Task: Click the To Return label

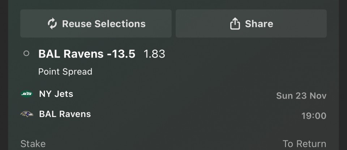Action: pyautogui.click(x=304, y=144)
